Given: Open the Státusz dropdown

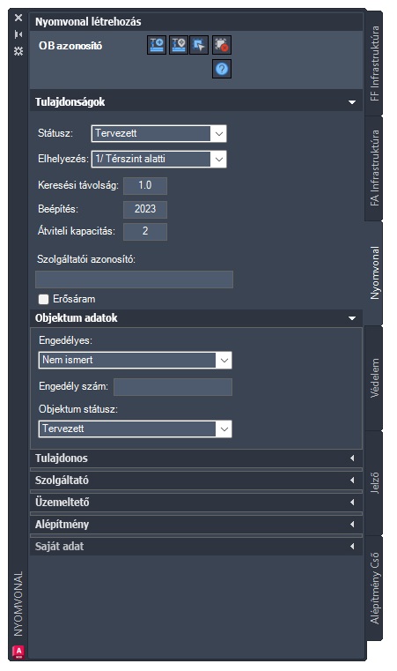Looking at the screenshot, I should (158, 133).
